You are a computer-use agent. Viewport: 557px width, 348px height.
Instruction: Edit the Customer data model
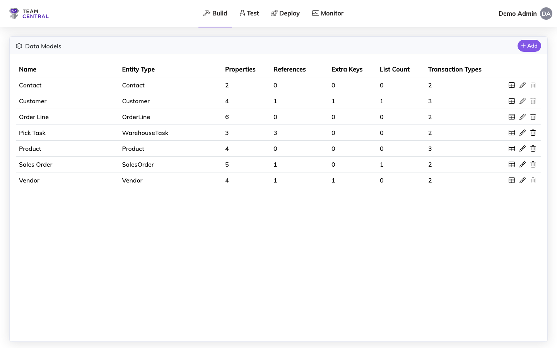click(523, 101)
